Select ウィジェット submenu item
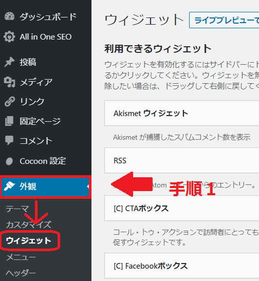This screenshot has height=281, width=259. pos(28,241)
